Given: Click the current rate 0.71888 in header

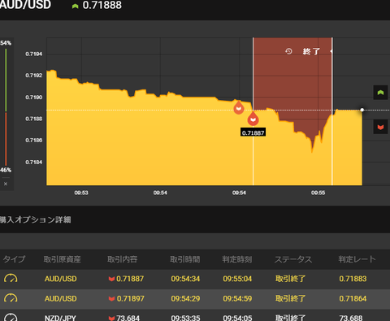Looking at the screenshot, I should [102, 5].
